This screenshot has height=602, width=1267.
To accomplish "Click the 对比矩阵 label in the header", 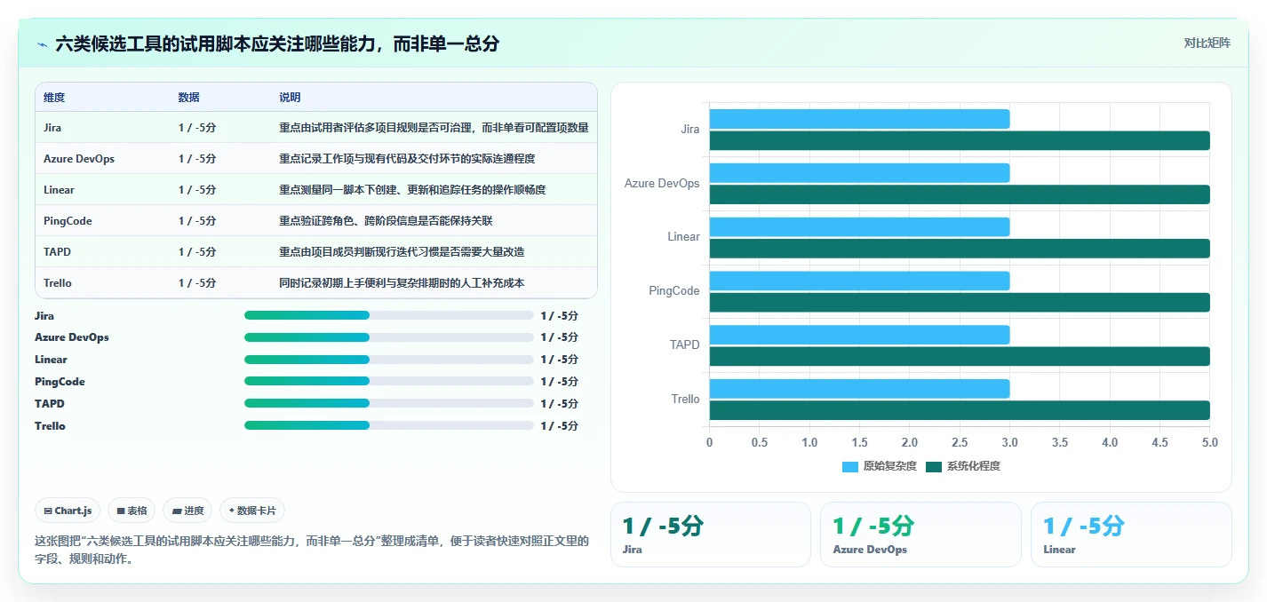I will 1207,43.
